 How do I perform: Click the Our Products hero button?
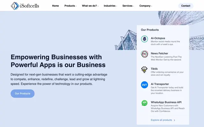pos(23,93)
